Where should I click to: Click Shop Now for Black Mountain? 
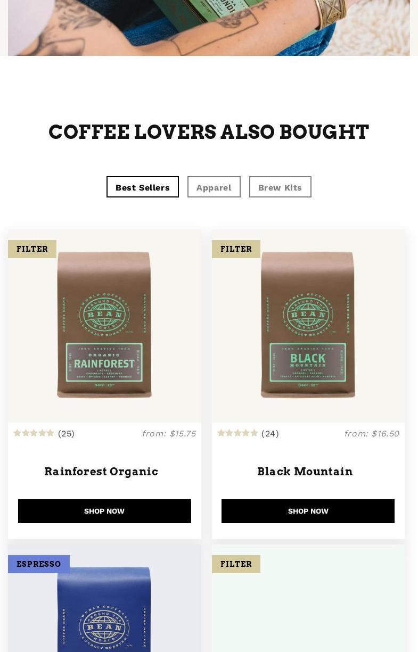[308, 511]
